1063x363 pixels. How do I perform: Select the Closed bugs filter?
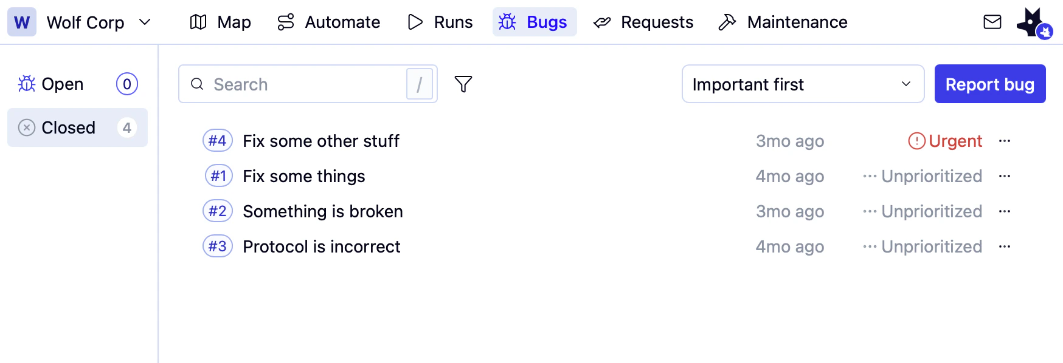[69, 127]
